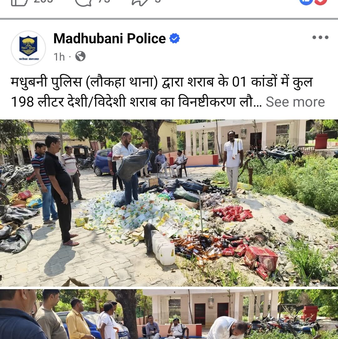
Task: Tap white jerry cans in the first photo
Action: 164,248
